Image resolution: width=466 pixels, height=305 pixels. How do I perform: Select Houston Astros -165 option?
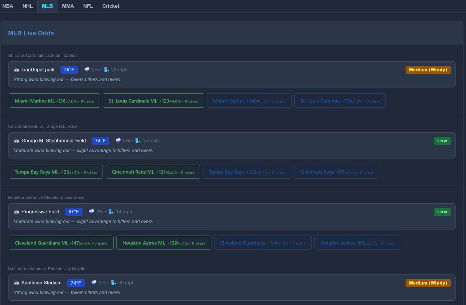357,243
